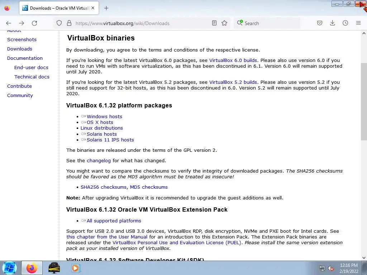Open Screenshots in the sidebar

click(x=22, y=39)
